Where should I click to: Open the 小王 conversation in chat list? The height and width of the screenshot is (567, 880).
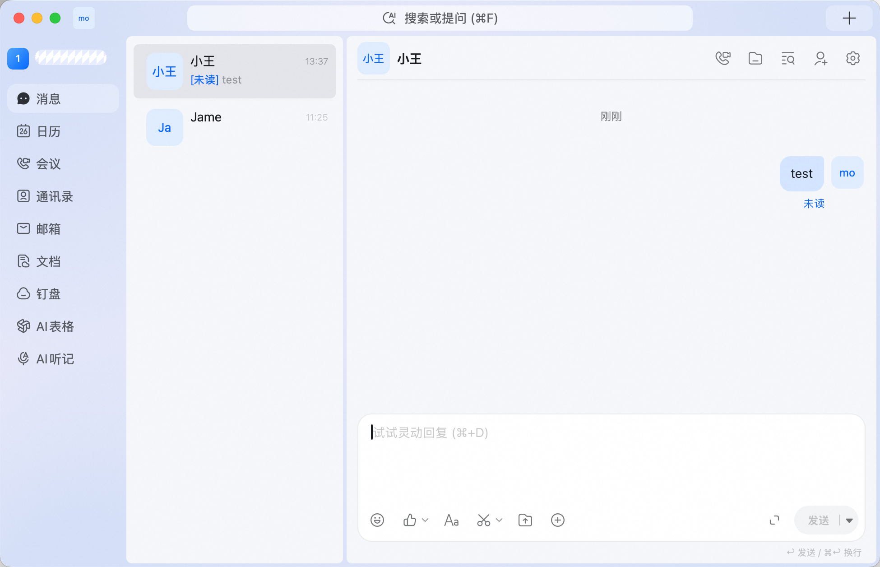click(x=235, y=71)
